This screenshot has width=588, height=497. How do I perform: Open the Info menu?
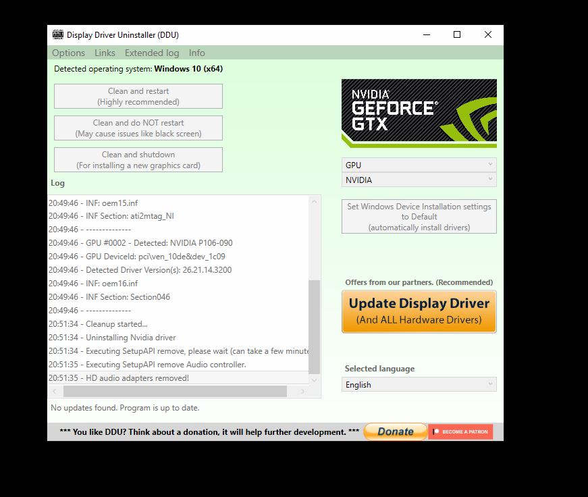pyautogui.click(x=197, y=53)
